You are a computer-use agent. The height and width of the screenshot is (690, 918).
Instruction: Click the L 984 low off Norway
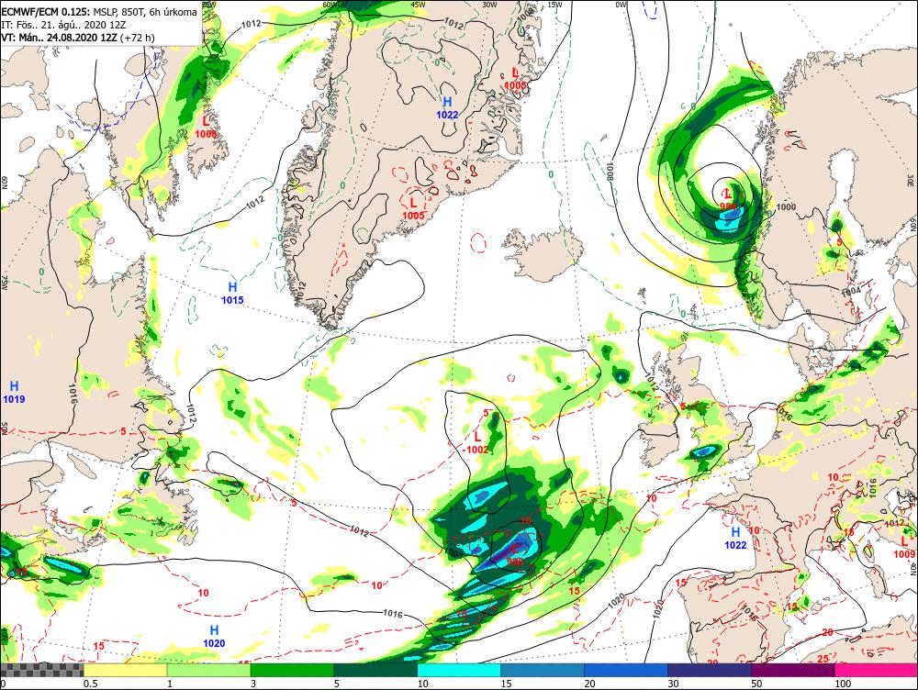click(x=728, y=199)
